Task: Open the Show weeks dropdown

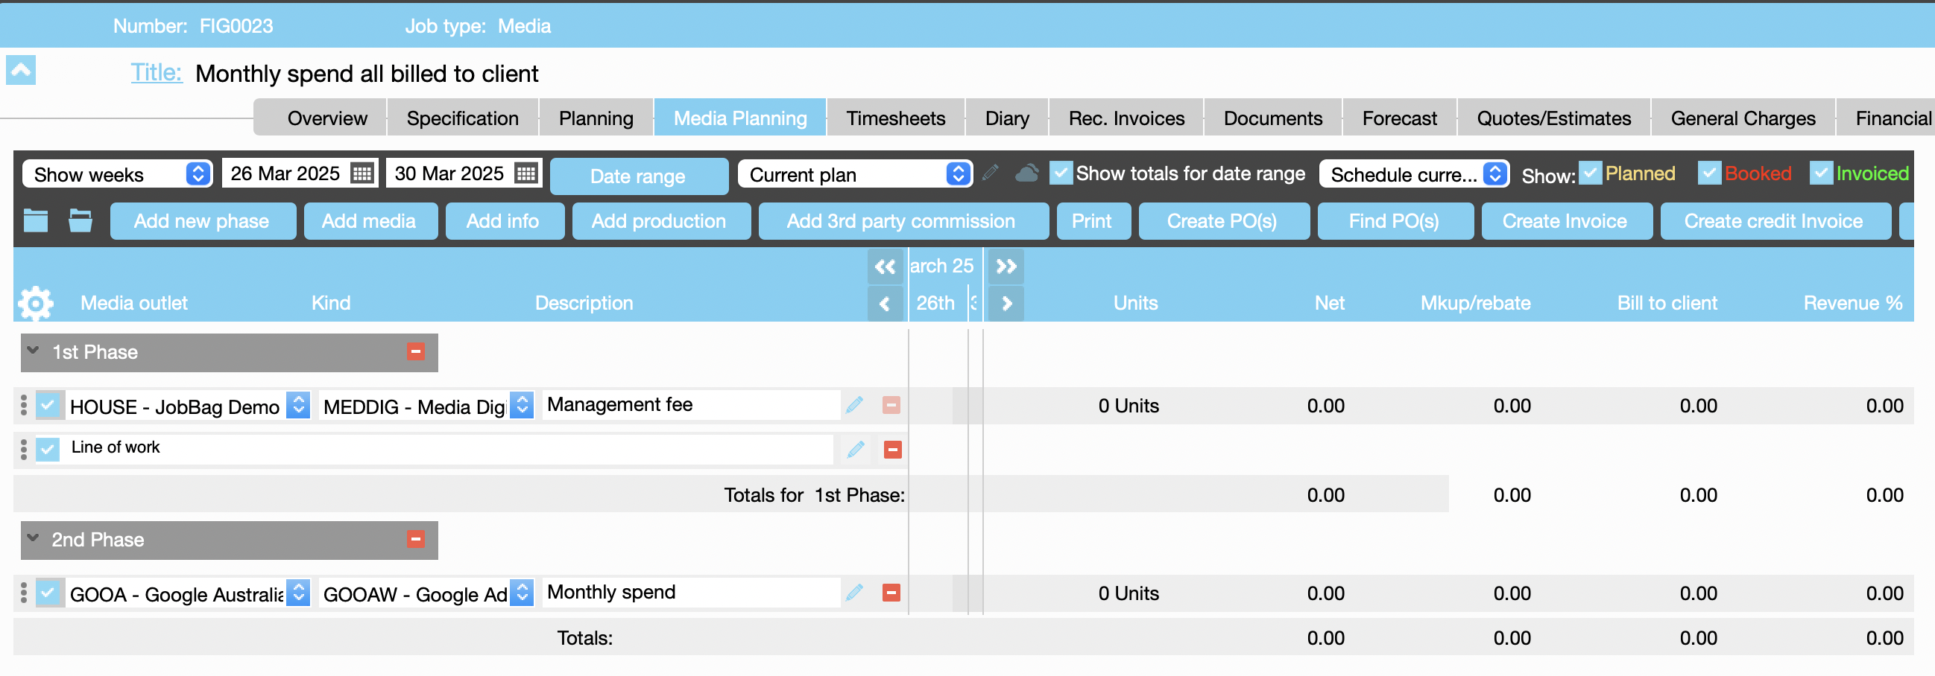Action: tap(118, 174)
